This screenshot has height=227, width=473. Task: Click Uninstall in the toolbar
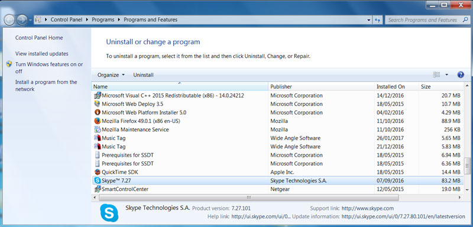143,75
